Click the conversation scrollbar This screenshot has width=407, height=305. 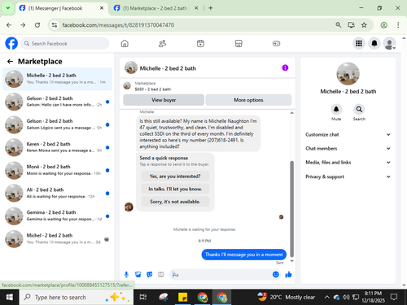pos(292,209)
